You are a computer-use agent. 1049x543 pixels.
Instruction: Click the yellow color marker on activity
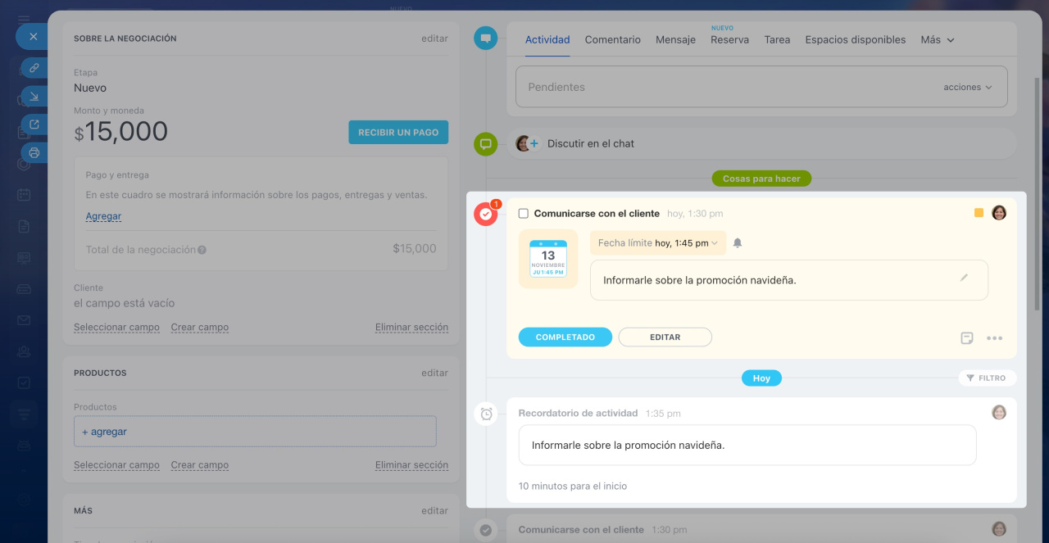pyautogui.click(x=979, y=213)
